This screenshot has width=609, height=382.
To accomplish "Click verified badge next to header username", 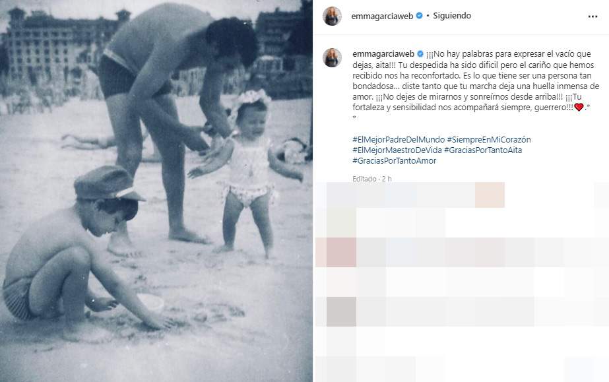I will pos(420,16).
